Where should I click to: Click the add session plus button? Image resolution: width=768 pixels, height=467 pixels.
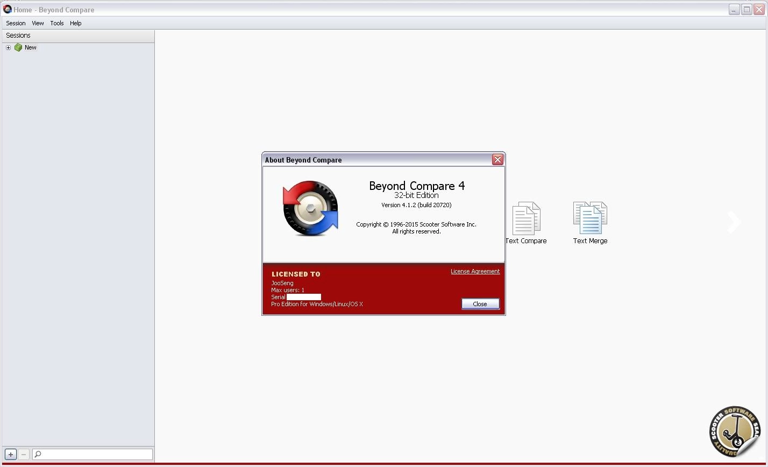10,455
